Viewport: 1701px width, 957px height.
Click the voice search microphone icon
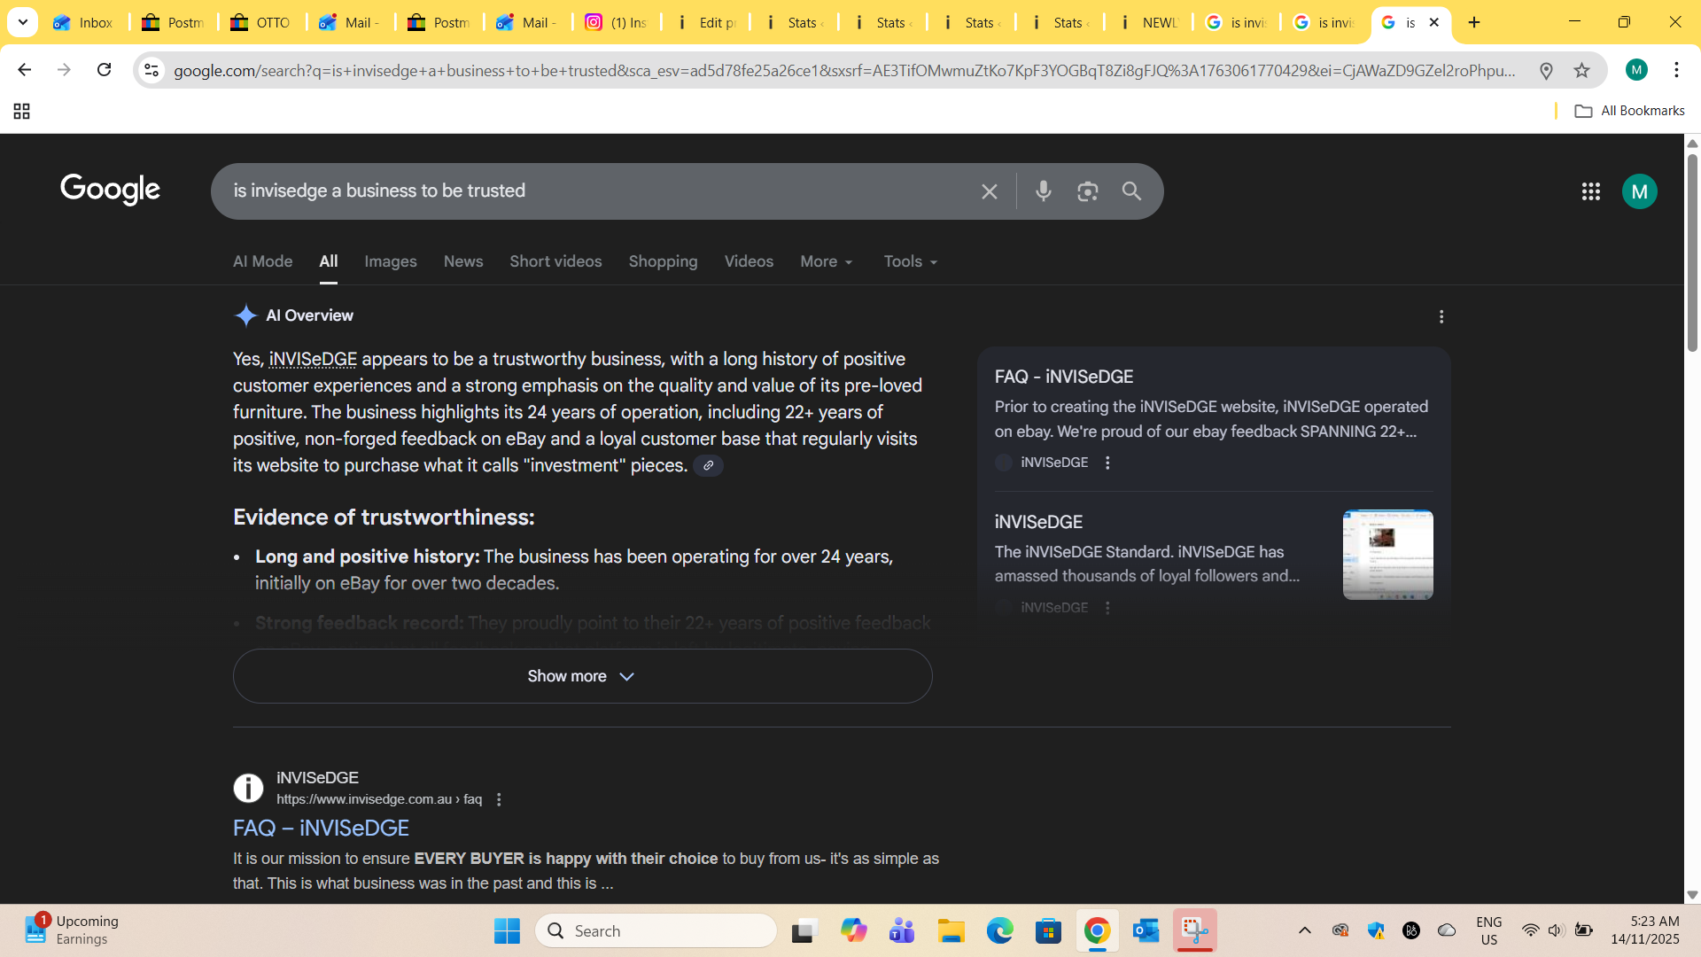pyautogui.click(x=1043, y=191)
